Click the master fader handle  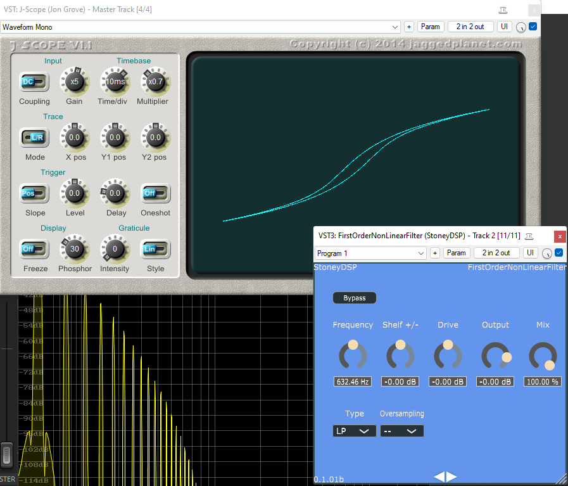click(x=6, y=454)
